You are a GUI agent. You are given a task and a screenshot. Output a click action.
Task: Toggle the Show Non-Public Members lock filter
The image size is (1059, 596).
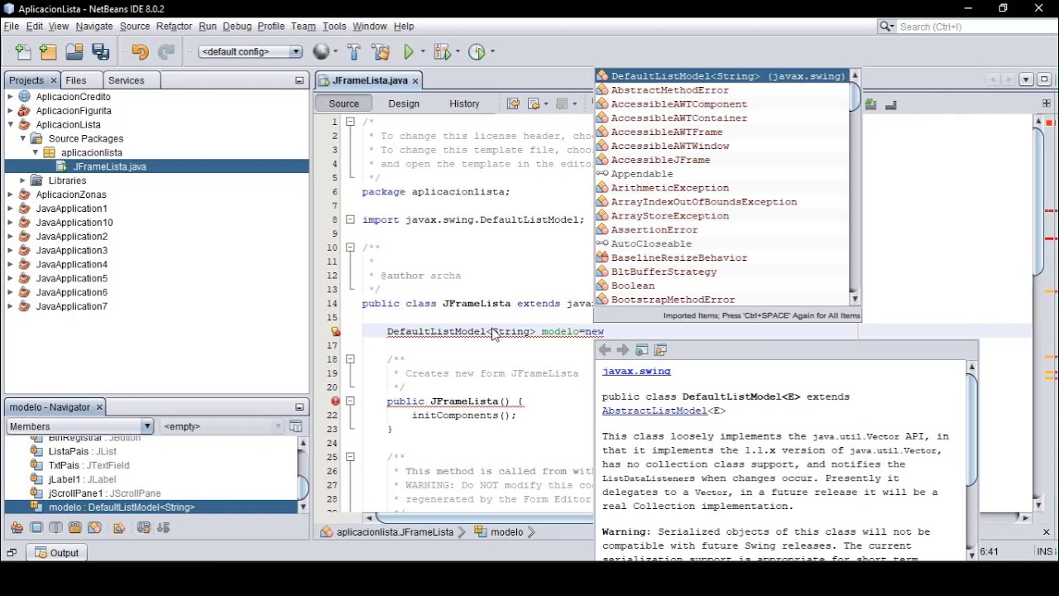(x=75, y=528)
